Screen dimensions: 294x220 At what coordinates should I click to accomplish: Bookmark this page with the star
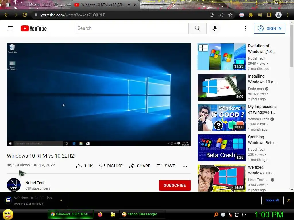[x=230, y=15]
